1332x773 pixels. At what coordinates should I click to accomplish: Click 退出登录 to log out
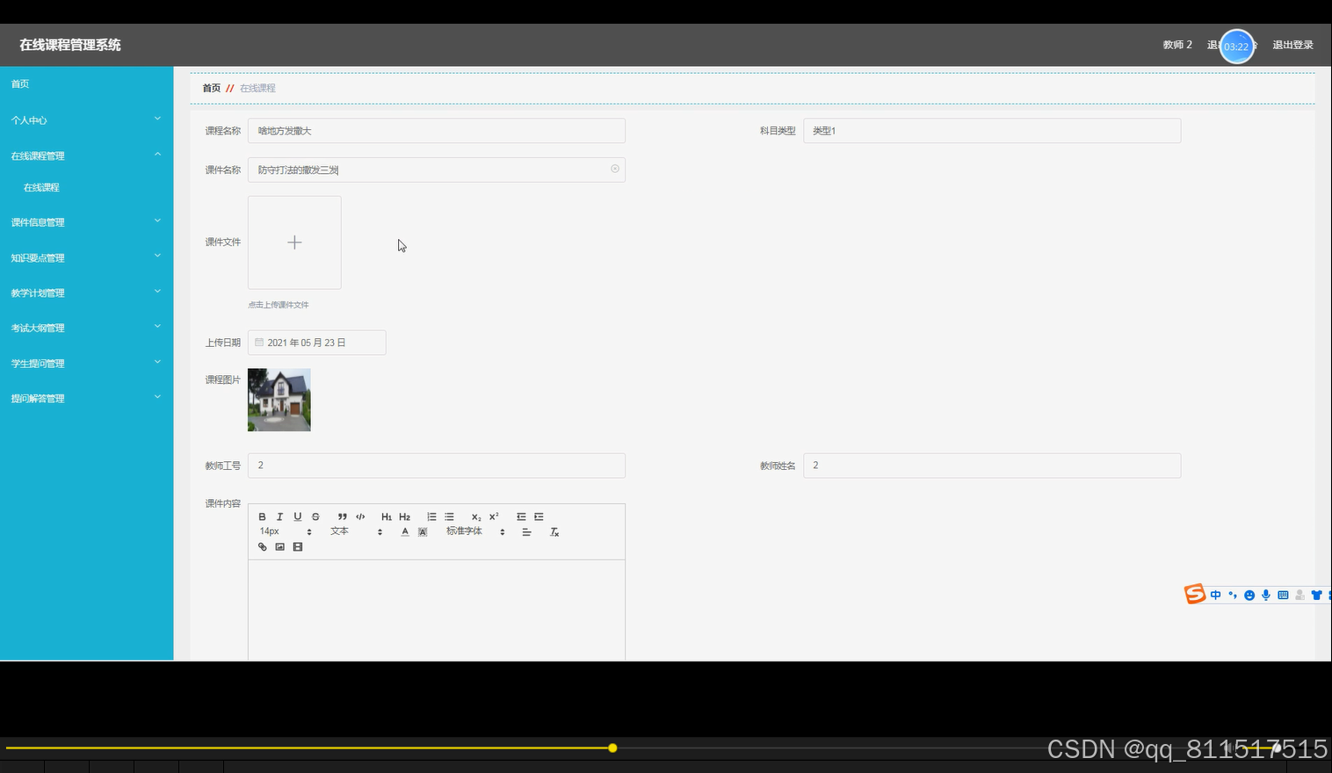tap(1292, 45)
